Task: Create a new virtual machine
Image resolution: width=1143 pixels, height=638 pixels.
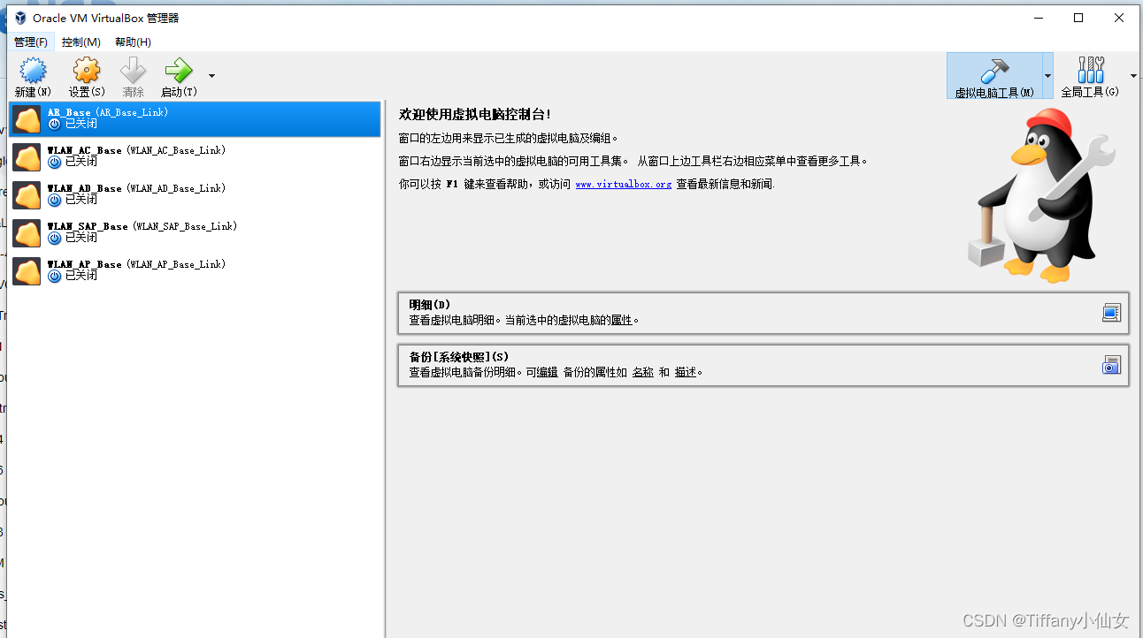Action: [32, 76]
